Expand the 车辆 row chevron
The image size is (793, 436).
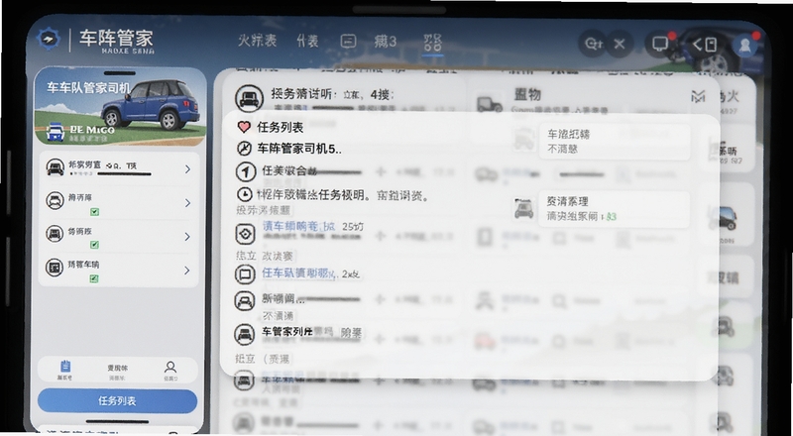point(187,271)
